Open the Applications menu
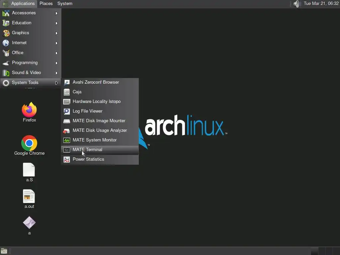The width and height of the screenshot is (340, 255). (23, 3)
